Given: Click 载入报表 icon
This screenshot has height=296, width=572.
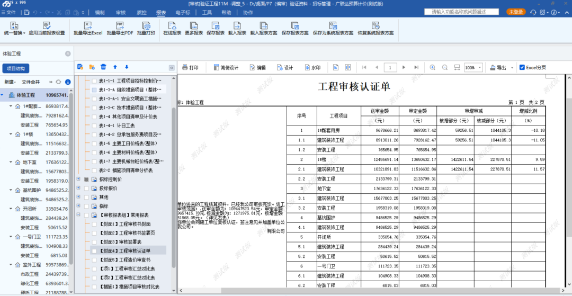Looking at the screenshot, I should coord(237,25).
